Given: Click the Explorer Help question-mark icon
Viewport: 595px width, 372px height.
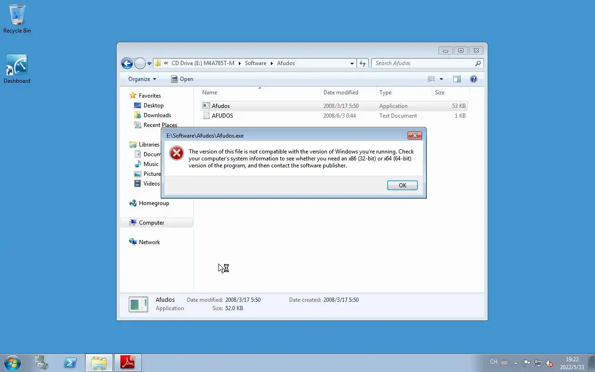Looking at the screenshot, I should [x=474, y=79].
